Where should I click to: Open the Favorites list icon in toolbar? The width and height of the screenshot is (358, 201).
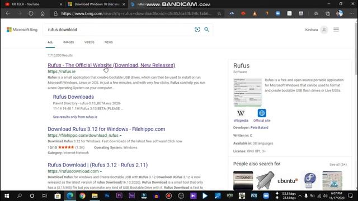(316, 13)
